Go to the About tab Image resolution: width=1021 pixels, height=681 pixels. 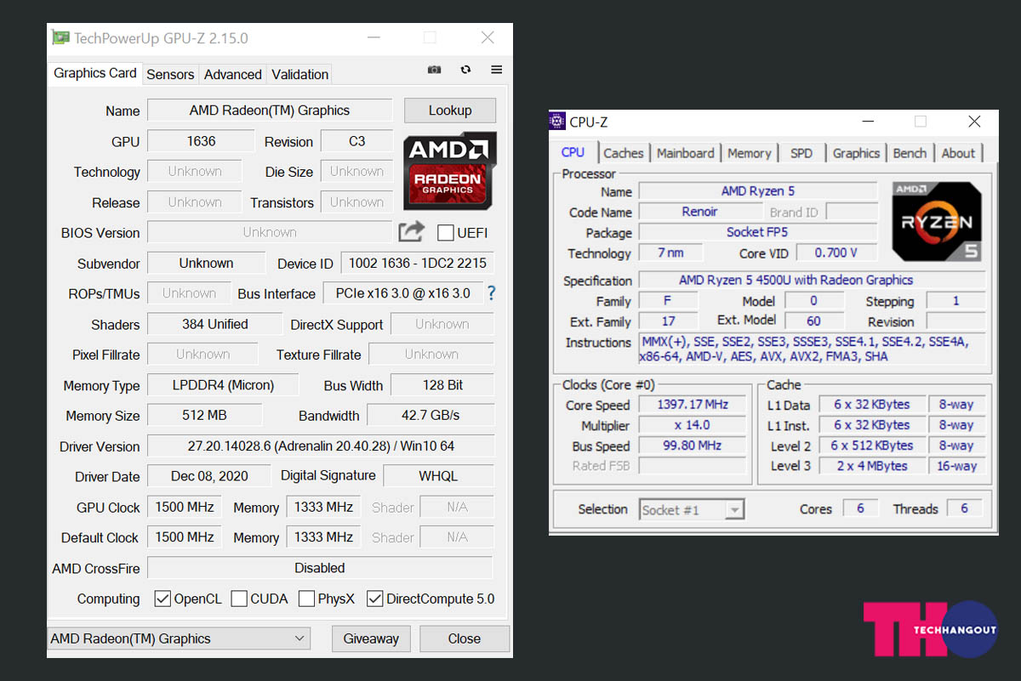pos(958,153)
